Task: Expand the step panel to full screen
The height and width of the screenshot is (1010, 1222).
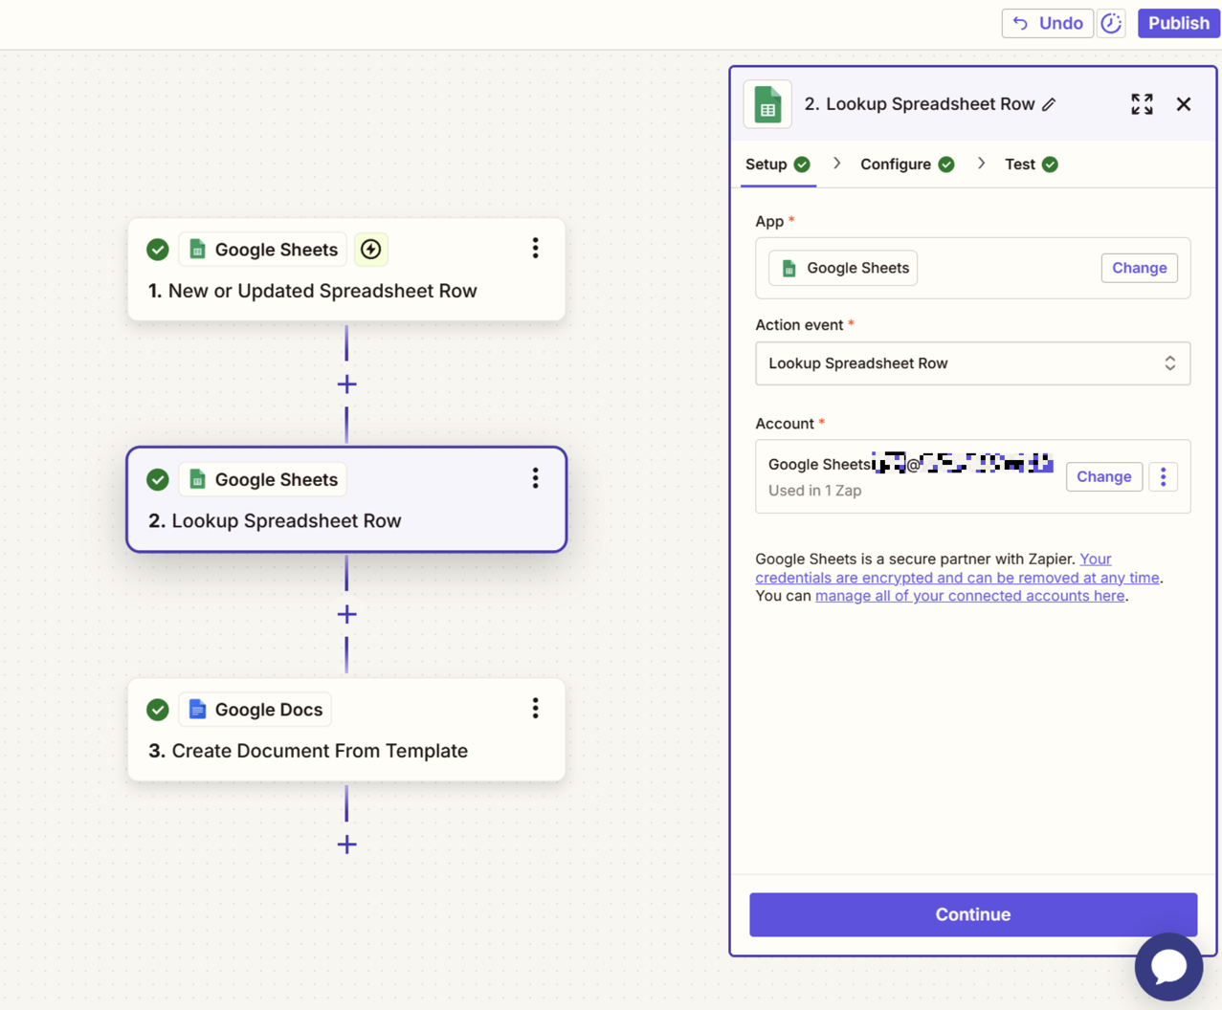Action: (1142, 104)
